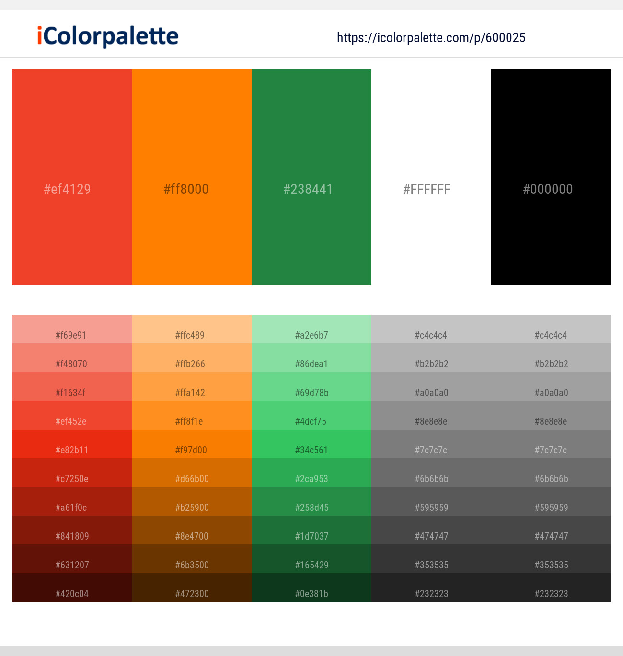The height and width of the screenshot is (656, 623).
Task: Pick the mint #a2e6b7 tint
Action: coord(311,329)
